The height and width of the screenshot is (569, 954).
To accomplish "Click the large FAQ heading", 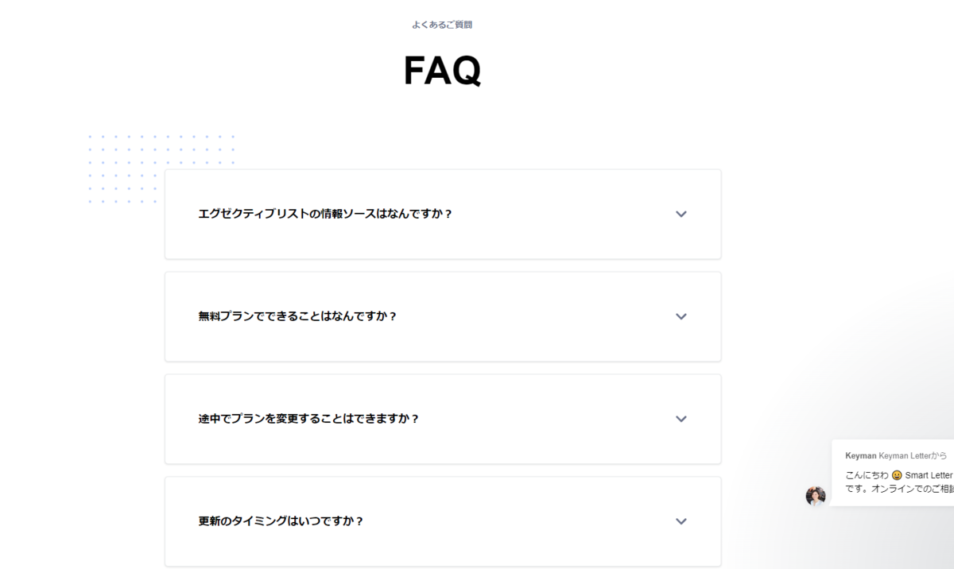I will [x=442, y=71].
